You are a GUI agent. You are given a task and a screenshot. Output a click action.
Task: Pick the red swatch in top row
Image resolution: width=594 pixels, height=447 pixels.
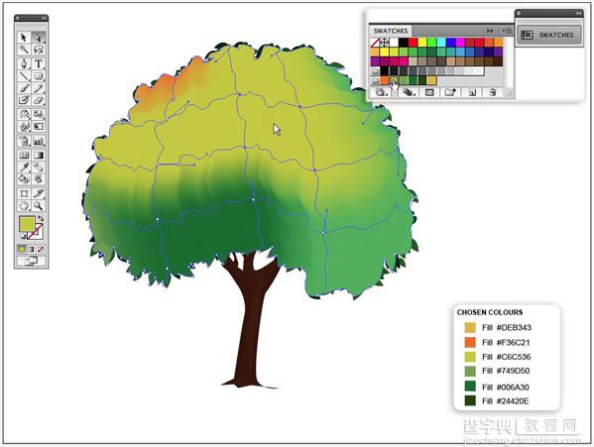413,42
